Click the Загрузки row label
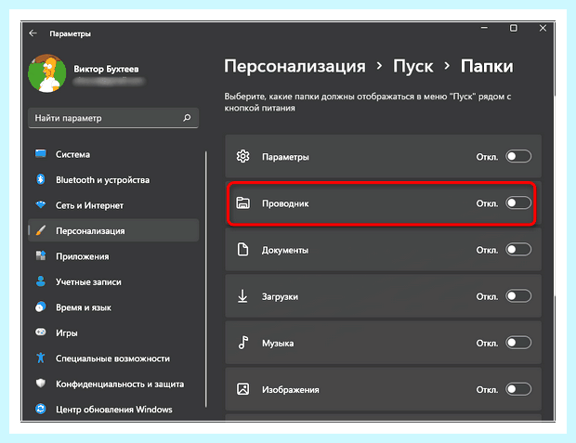 (280, 297)
